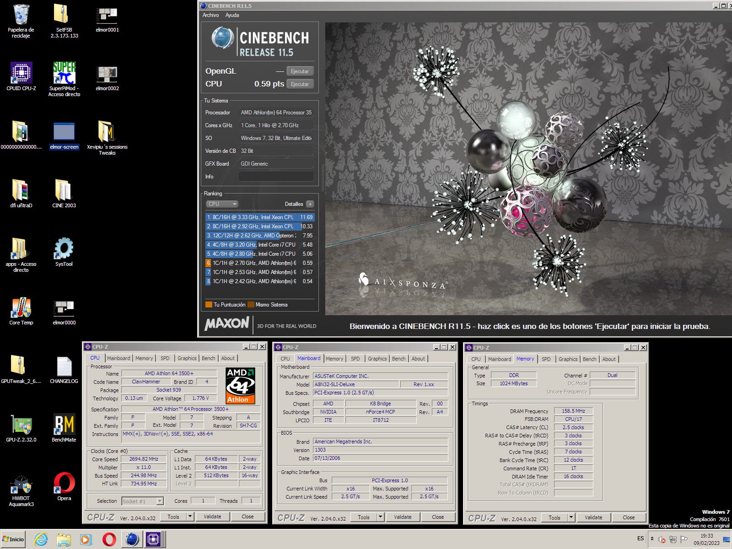Expand the CPU ranking dropdown in Cinebench
This screenshot has width=732, height=549.
pyautogui.click(x=222, y=204)
